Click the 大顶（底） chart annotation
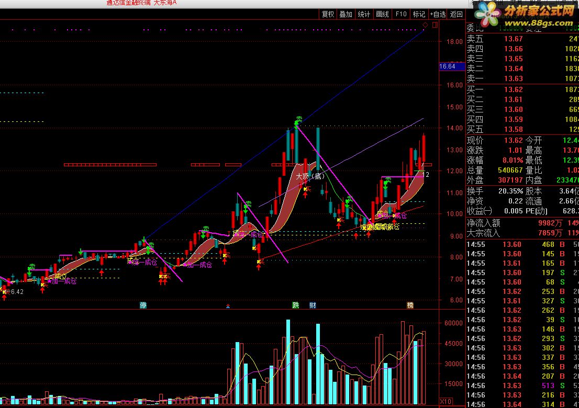 pyautogui.click(x=310, y=176)
